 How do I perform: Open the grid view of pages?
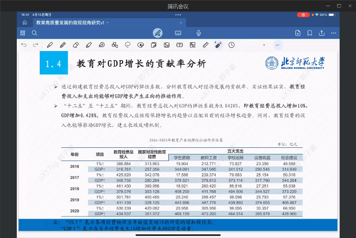coord(23,33)
